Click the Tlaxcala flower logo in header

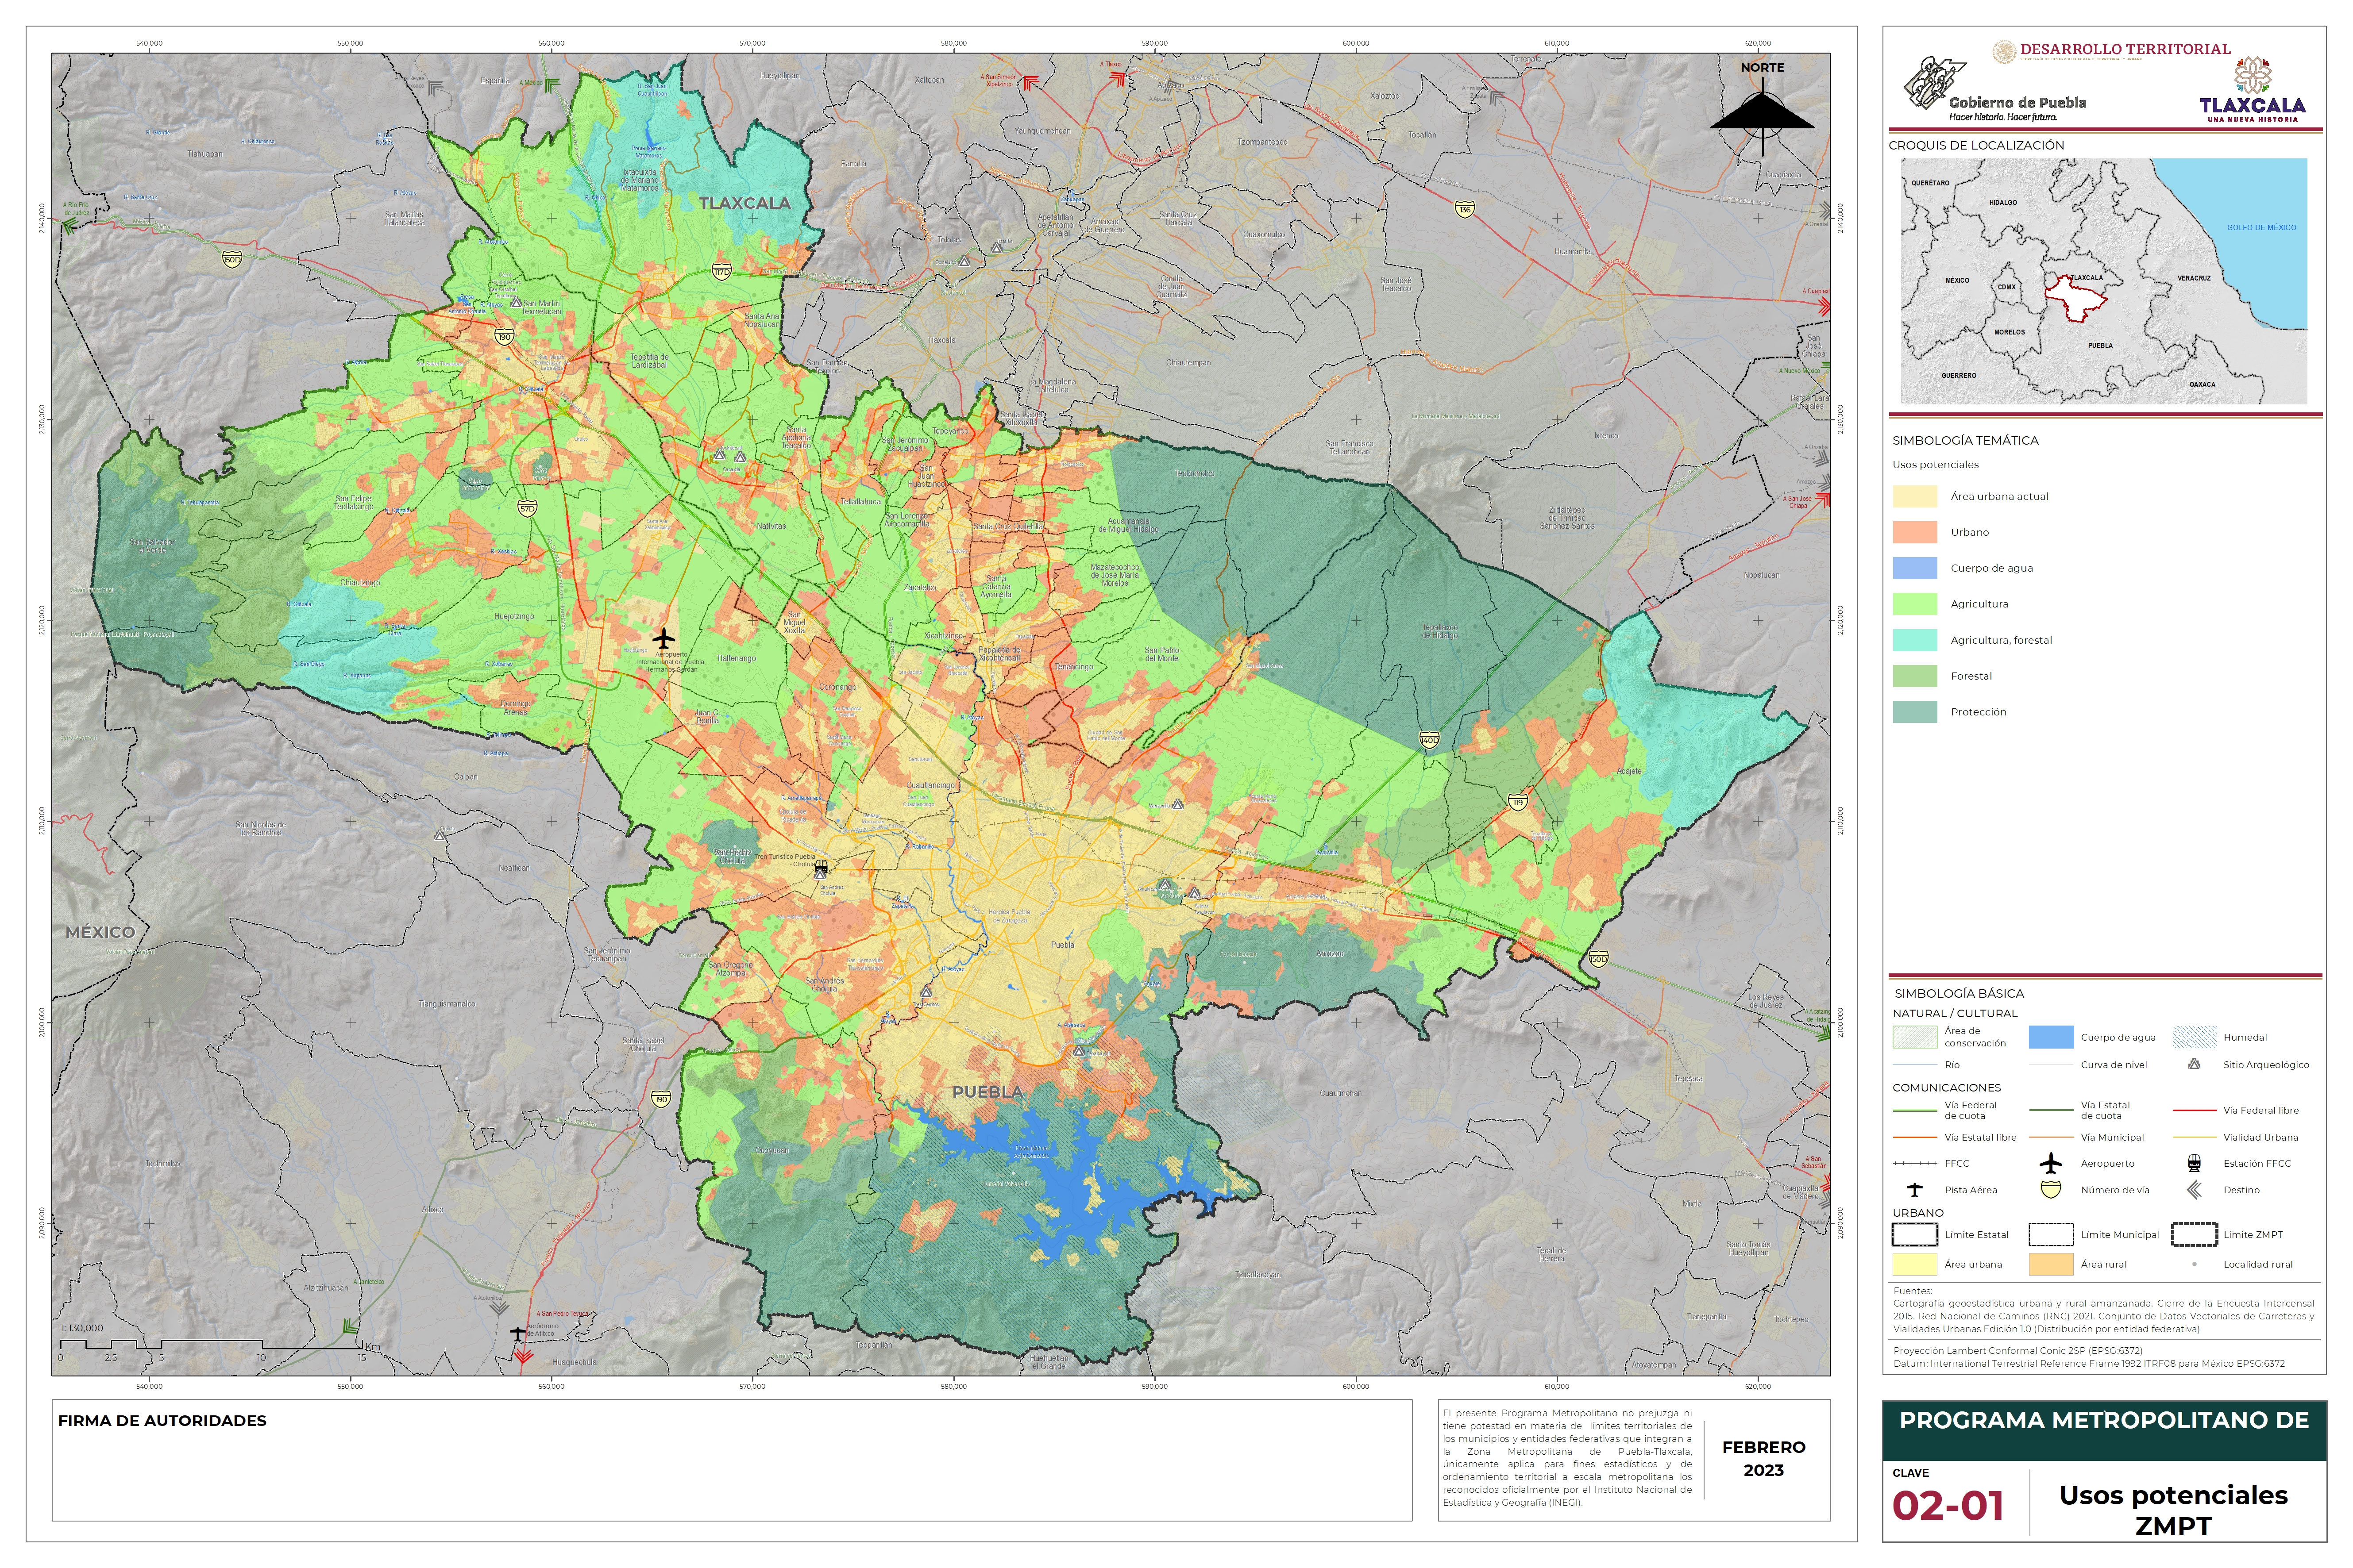(x=2253, y=75)
